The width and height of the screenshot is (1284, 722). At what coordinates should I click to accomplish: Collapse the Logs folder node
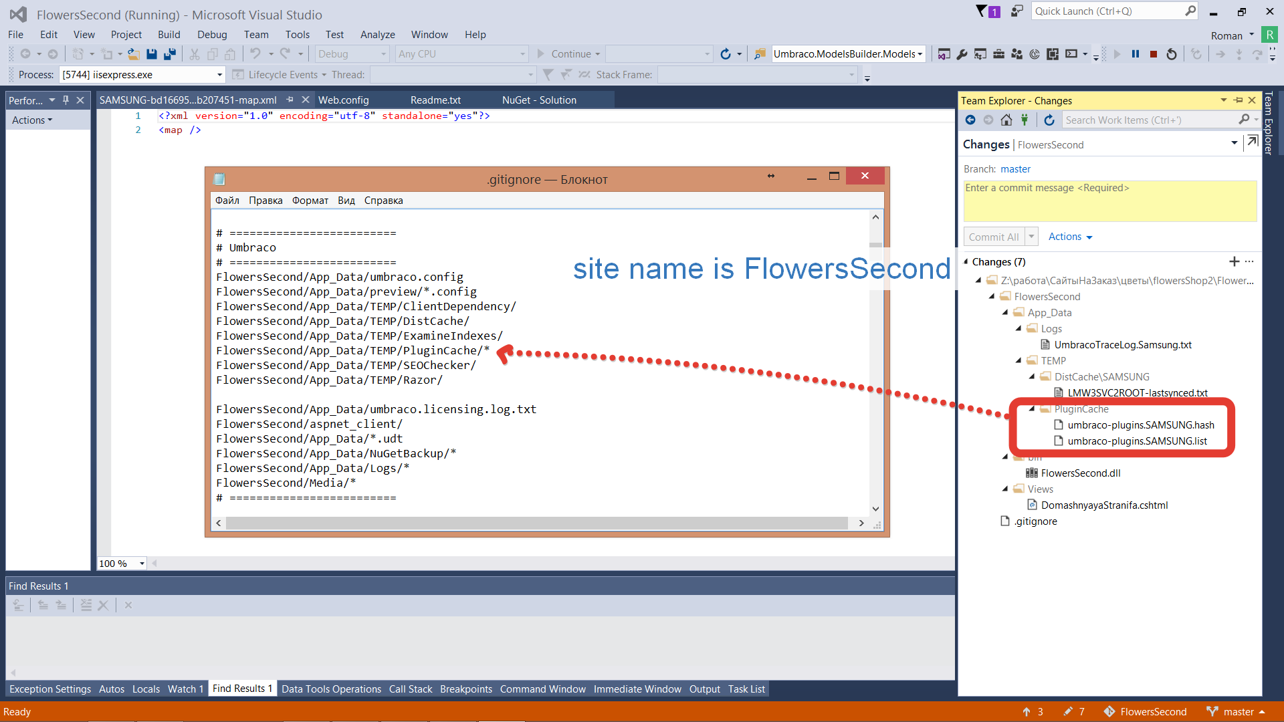(x=1019, y=328)
